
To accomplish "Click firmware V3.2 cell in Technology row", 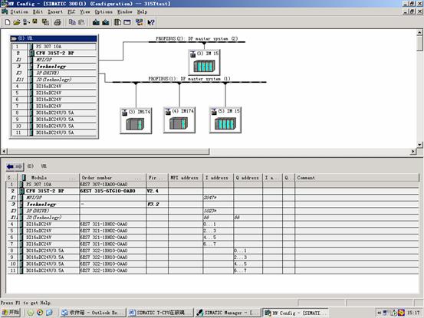I will tap(157, 205).
